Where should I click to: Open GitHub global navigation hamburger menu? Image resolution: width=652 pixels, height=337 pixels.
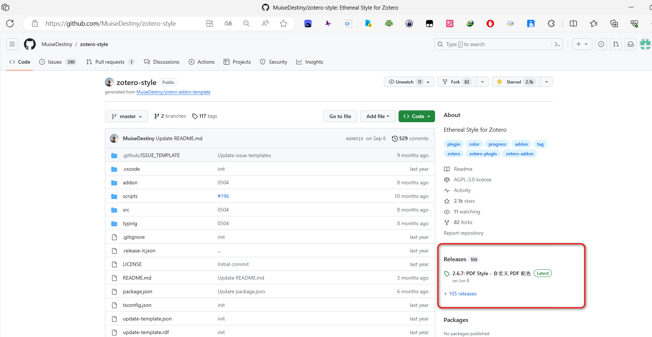tap(12, 44)
